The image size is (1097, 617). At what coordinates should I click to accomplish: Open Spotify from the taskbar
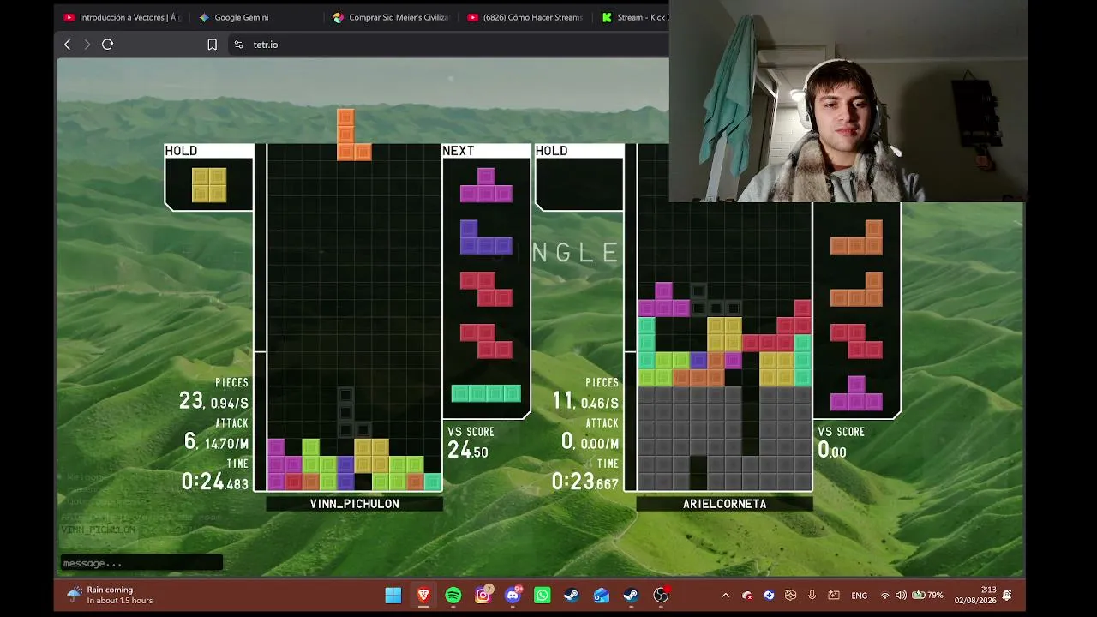[x=453, y=596]
